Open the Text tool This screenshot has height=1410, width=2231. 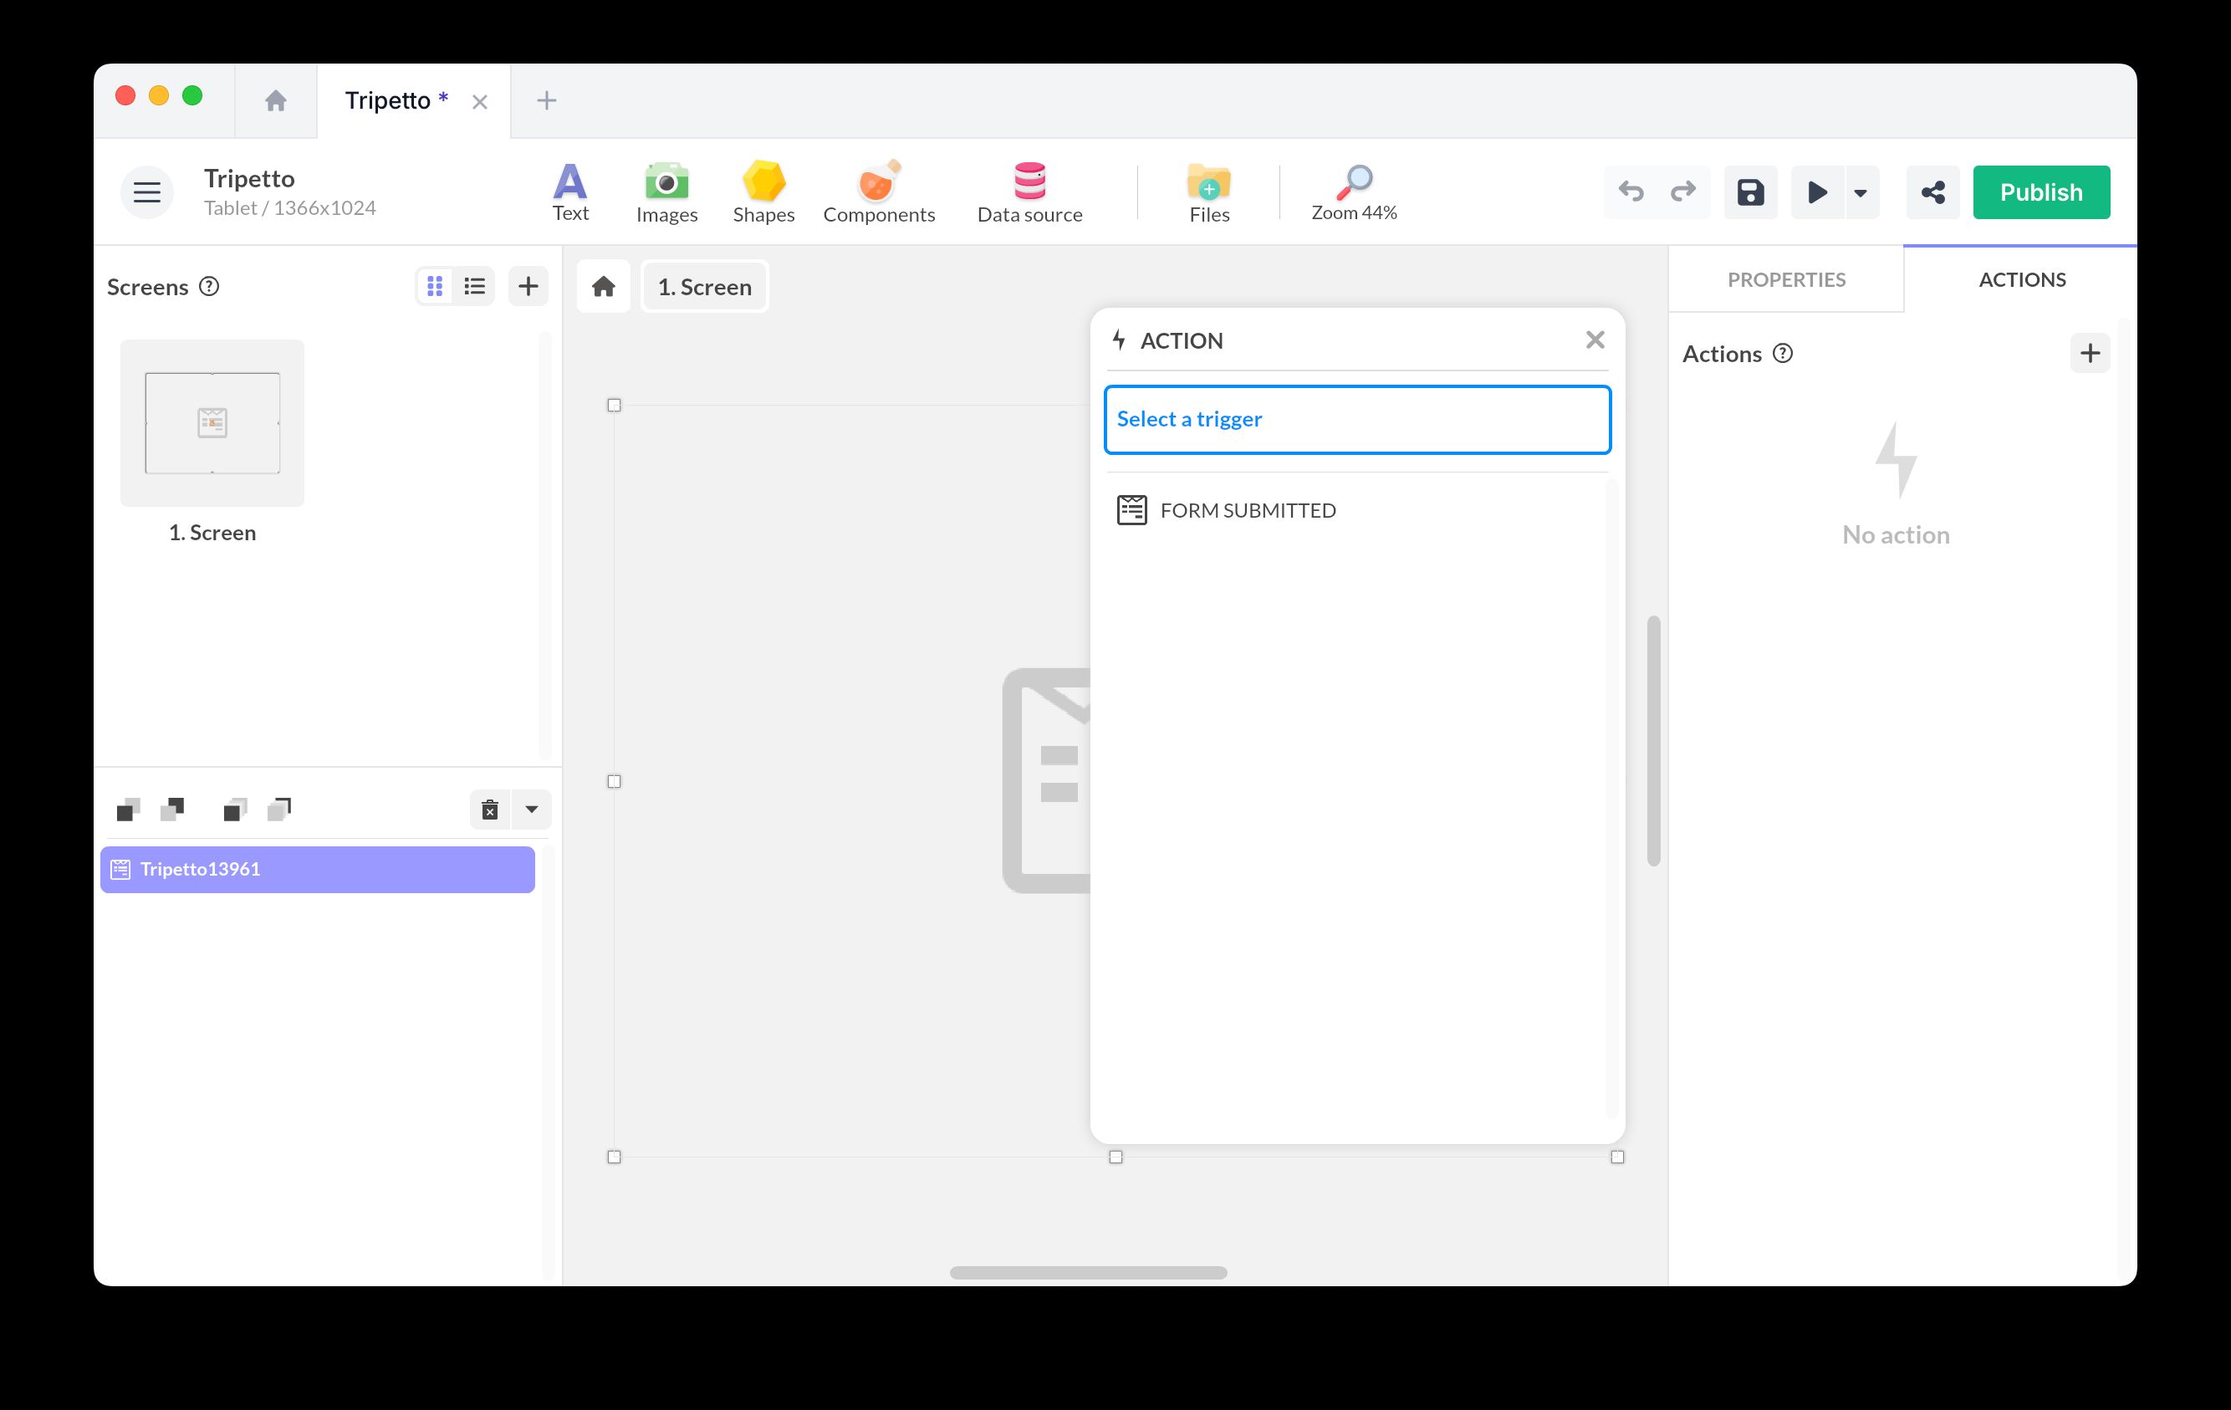pyautogui.click(x=569, y=192)
